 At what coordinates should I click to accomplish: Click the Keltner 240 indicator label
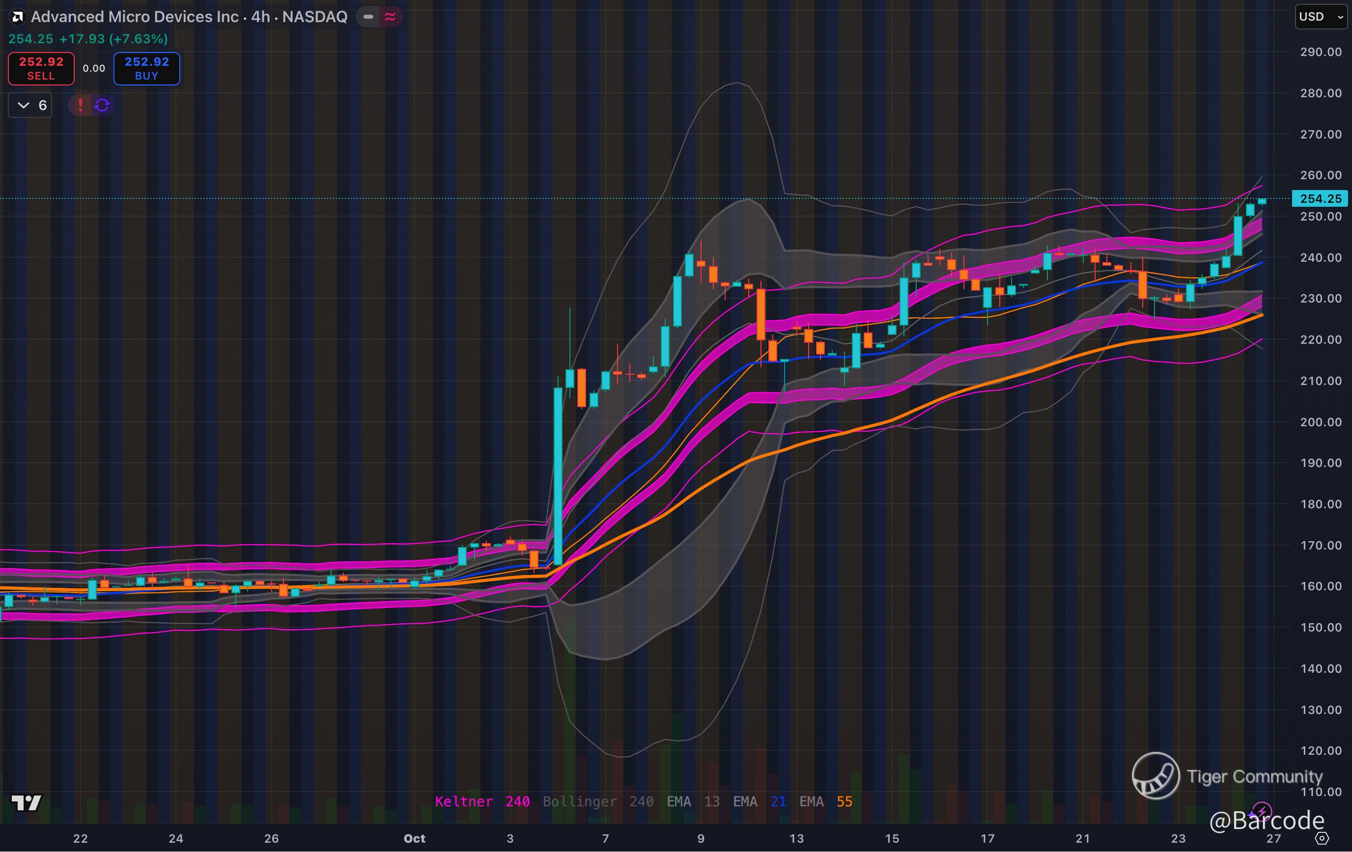[482, 801]
